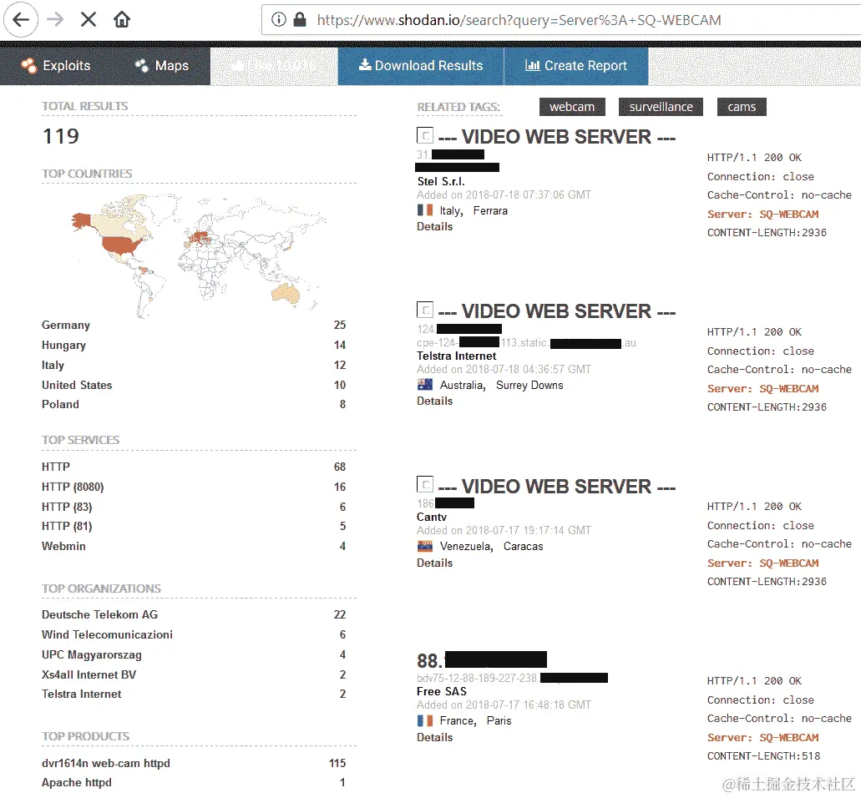The width and height of the screenshot is (861, 798).
Task: Click the padlock security icon in address bar
Action: coord(299,20)
